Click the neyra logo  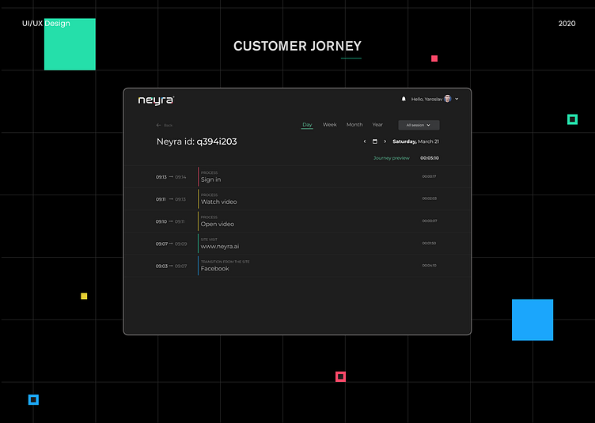tap(156, 100)
